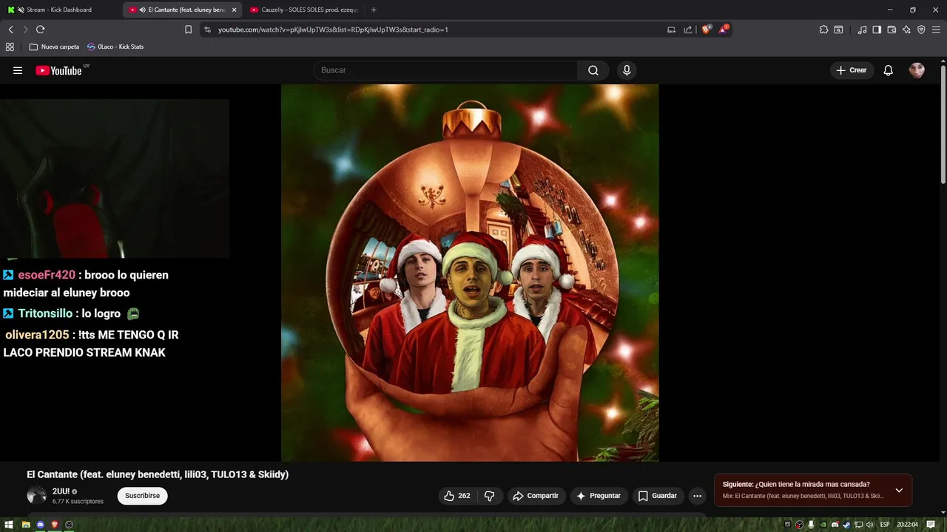Click the 6.77 K suscriptores text

pos(78,501)
